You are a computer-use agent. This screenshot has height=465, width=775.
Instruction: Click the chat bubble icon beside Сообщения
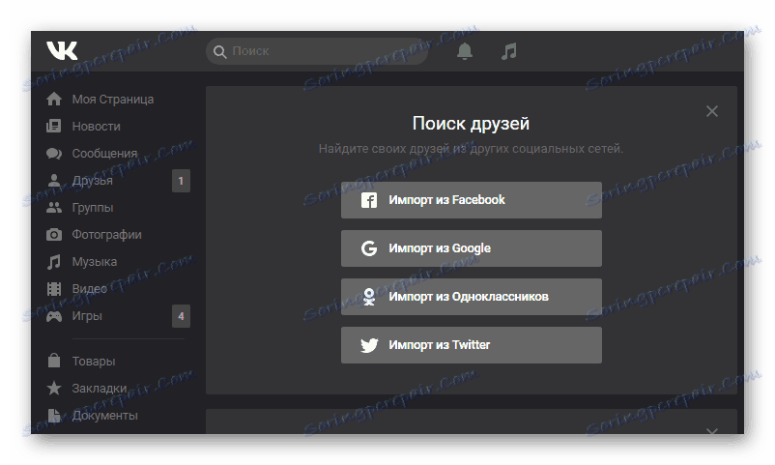coord(54,154)
